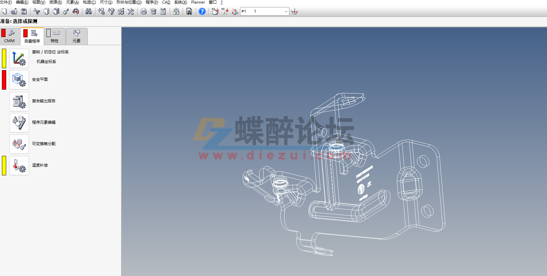Viewport: 547px width, 276px height.
Task: Open the ? help menu
Action: 222,2
